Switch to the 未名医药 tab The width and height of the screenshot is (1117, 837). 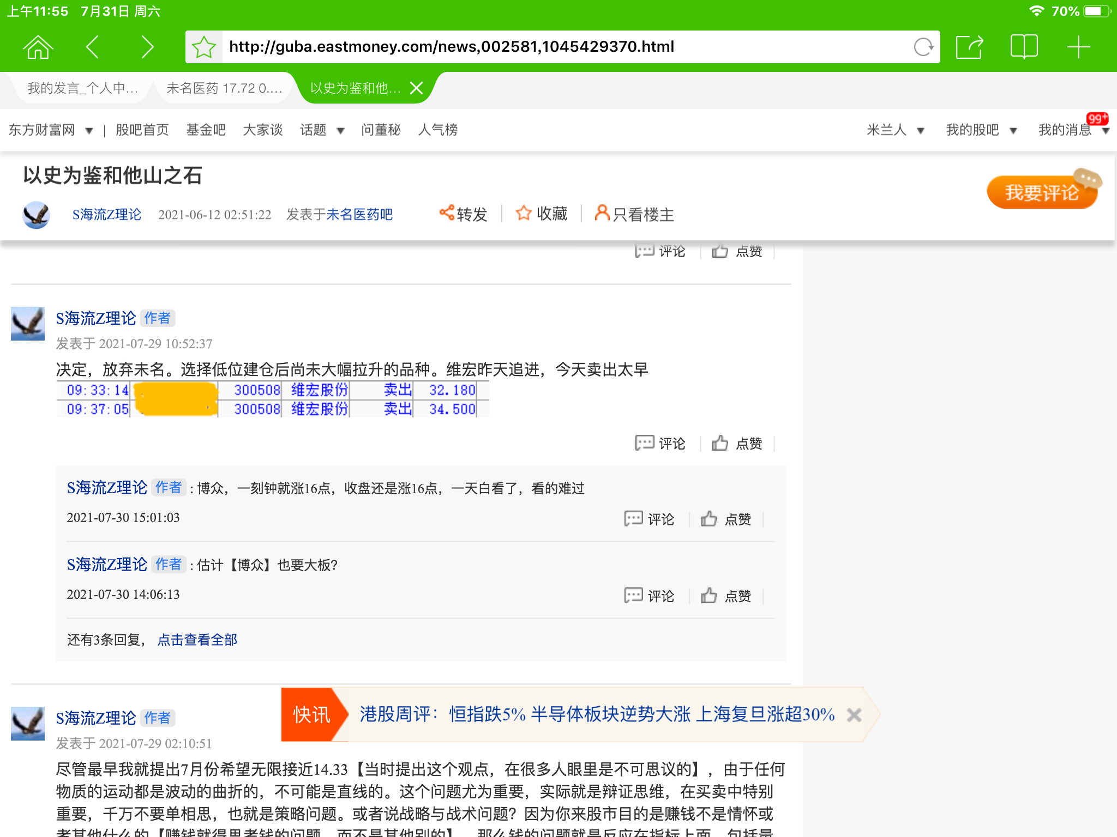click(x=223, y=88)
